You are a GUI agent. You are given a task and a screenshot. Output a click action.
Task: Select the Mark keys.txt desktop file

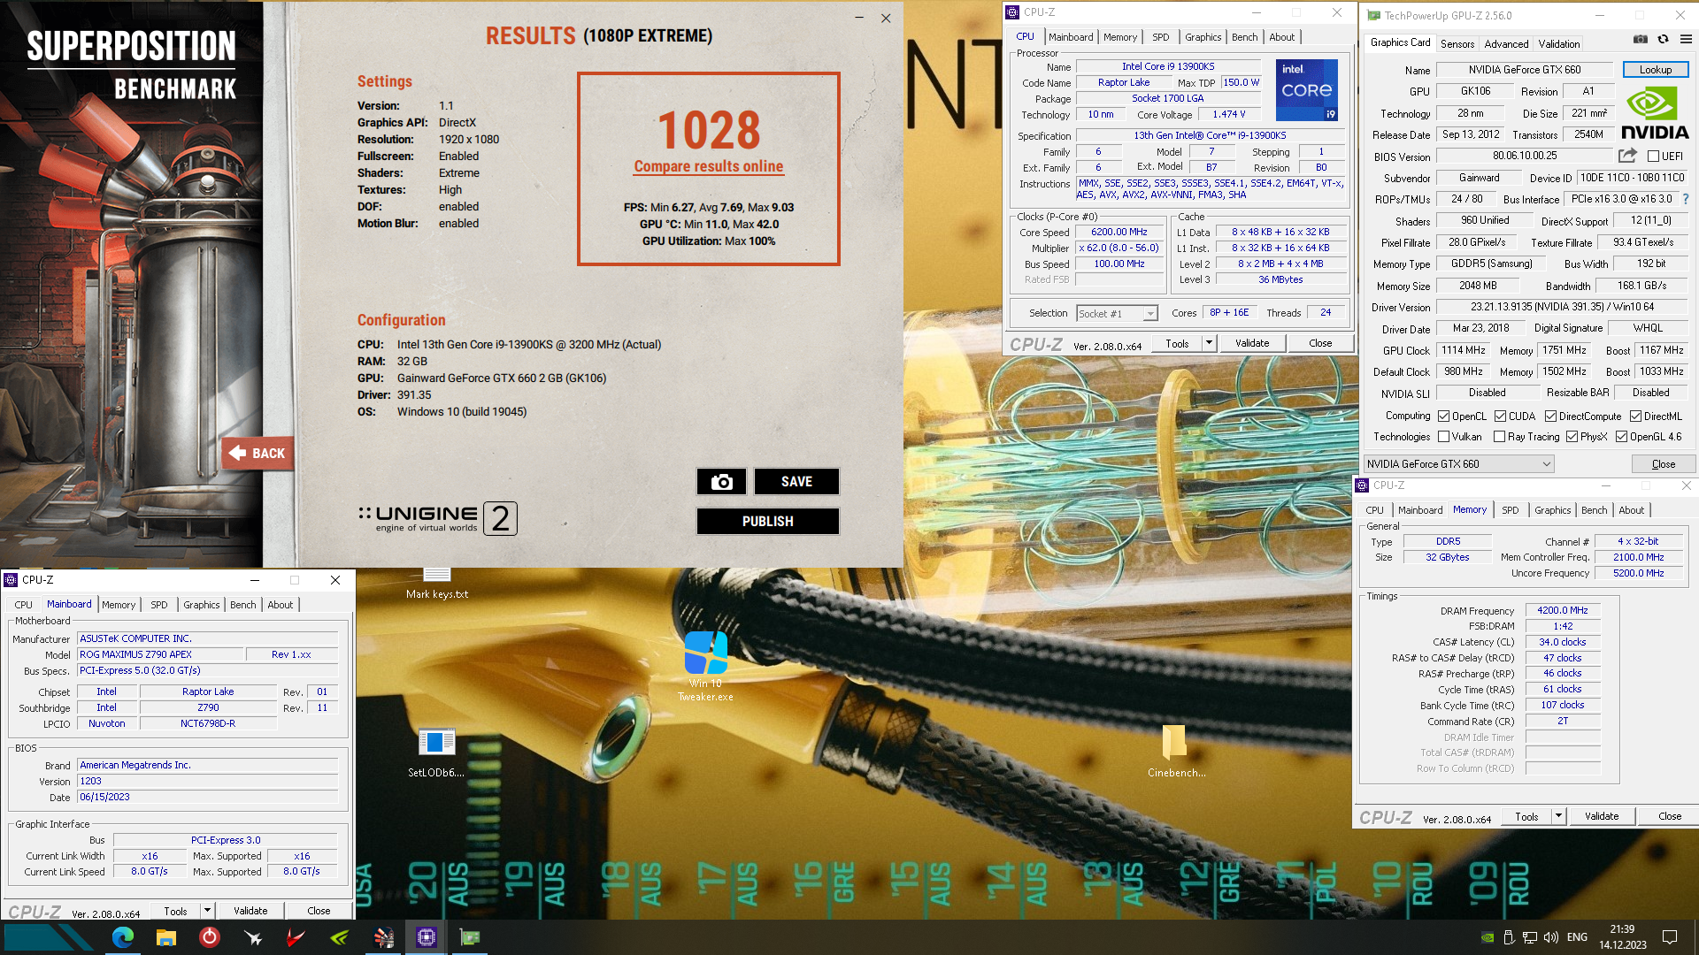click(437, 584)
